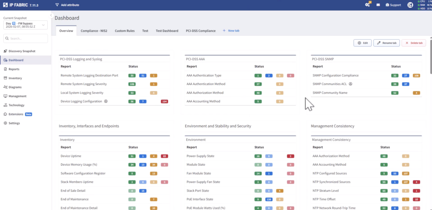Click the search input field
The height and width of the screenshot is (210, 432).
[x=25, y=38]
